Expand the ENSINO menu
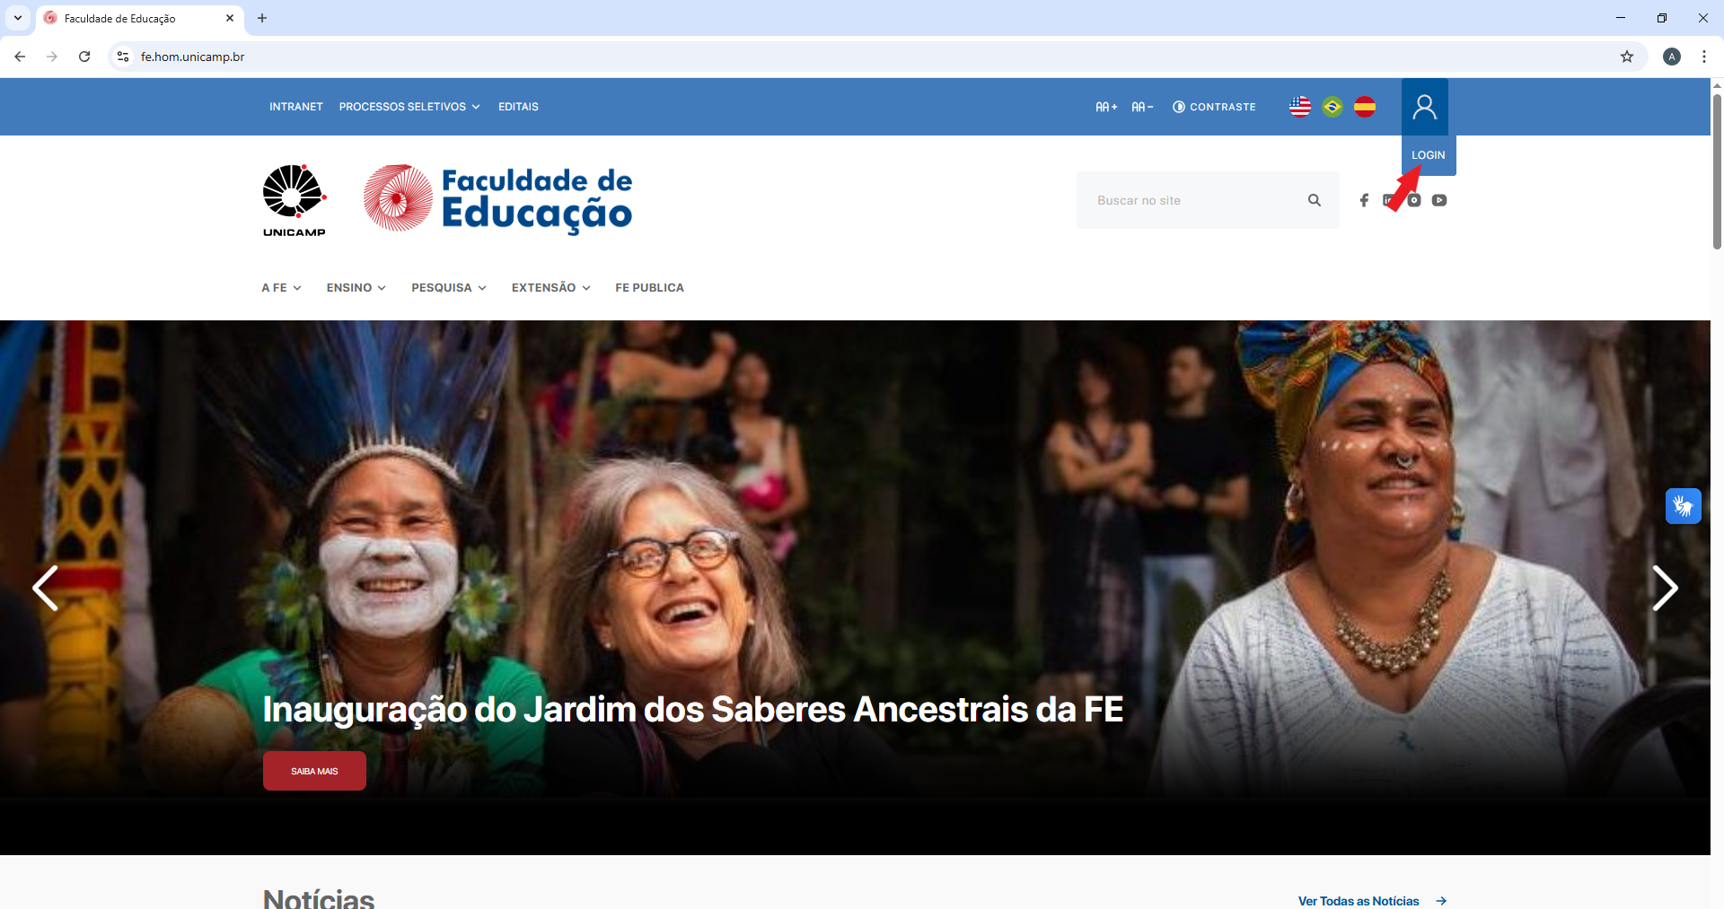The width and height of the screenshot is (1724, 909). click(356, 288)
